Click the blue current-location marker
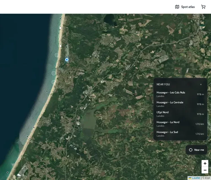The width and height of the screenshot is (211, 180). pos(67,60)
